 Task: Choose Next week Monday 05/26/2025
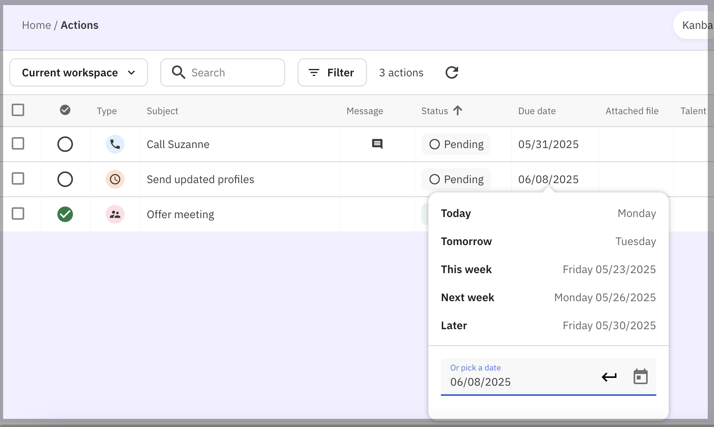549,298
